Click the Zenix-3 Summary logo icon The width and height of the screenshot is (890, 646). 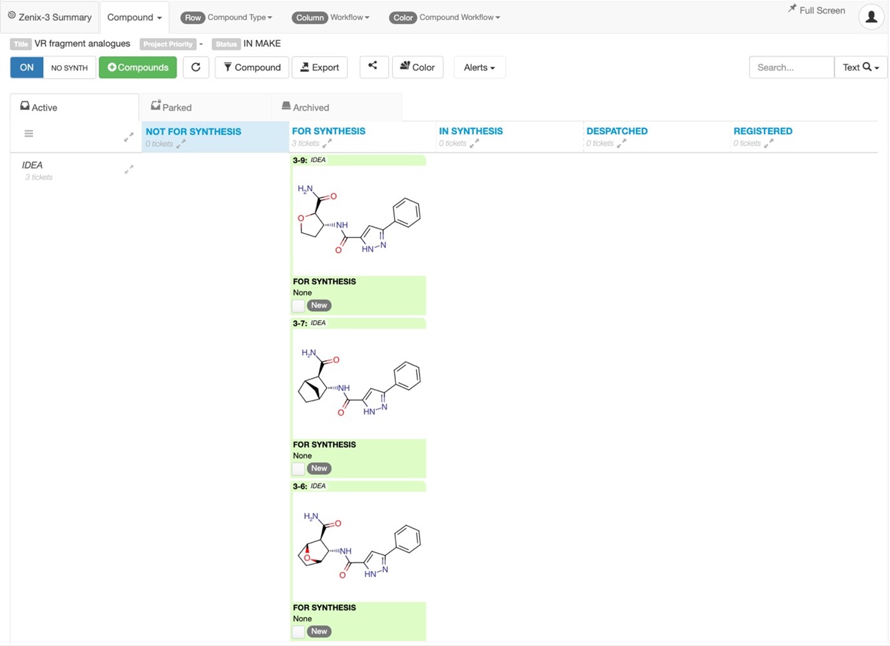click(12, 15)
